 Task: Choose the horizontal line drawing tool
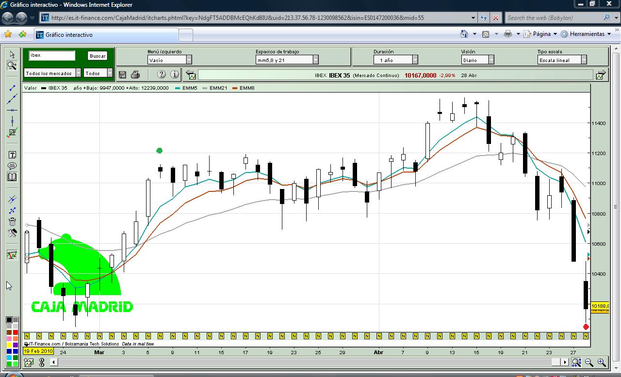pyautogui.click(x=12, y=110)
